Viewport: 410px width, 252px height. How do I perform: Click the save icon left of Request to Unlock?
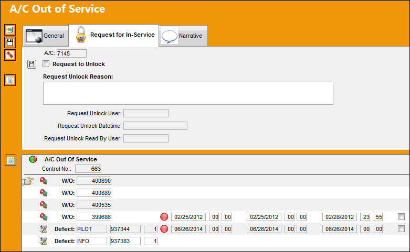tap(31, 64)
